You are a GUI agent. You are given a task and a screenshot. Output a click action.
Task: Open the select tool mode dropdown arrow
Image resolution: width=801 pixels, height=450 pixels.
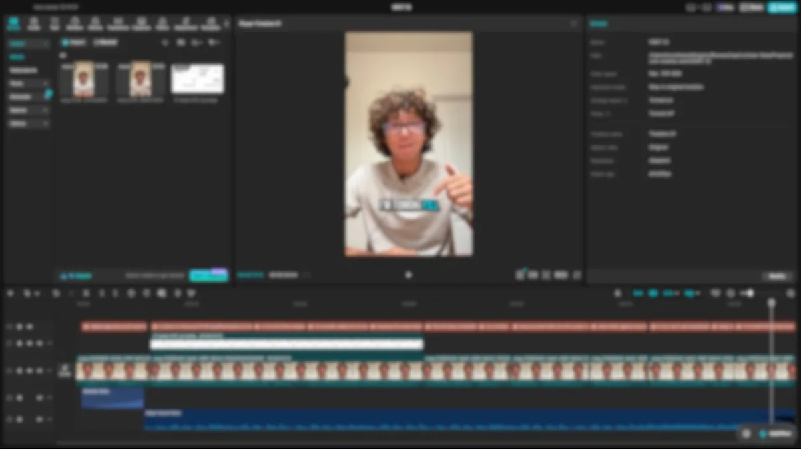click(36, 294)
